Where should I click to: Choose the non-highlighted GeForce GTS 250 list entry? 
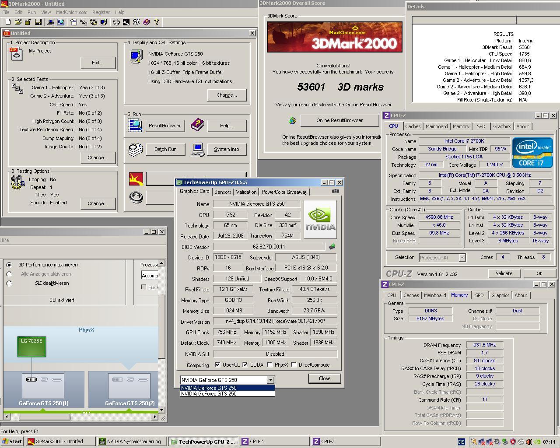(227, 393)
